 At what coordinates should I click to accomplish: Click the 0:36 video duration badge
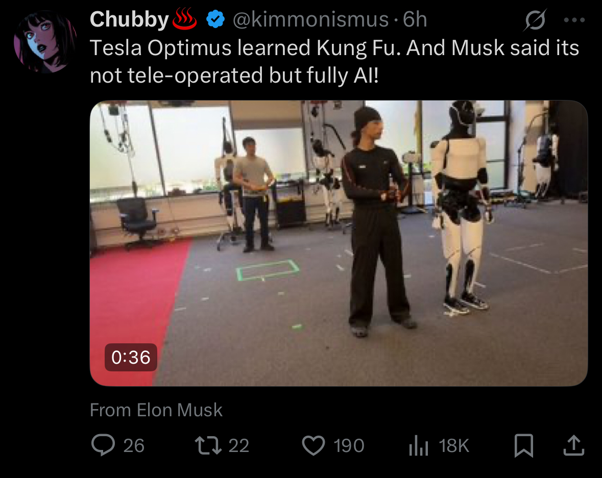point(131,357)
